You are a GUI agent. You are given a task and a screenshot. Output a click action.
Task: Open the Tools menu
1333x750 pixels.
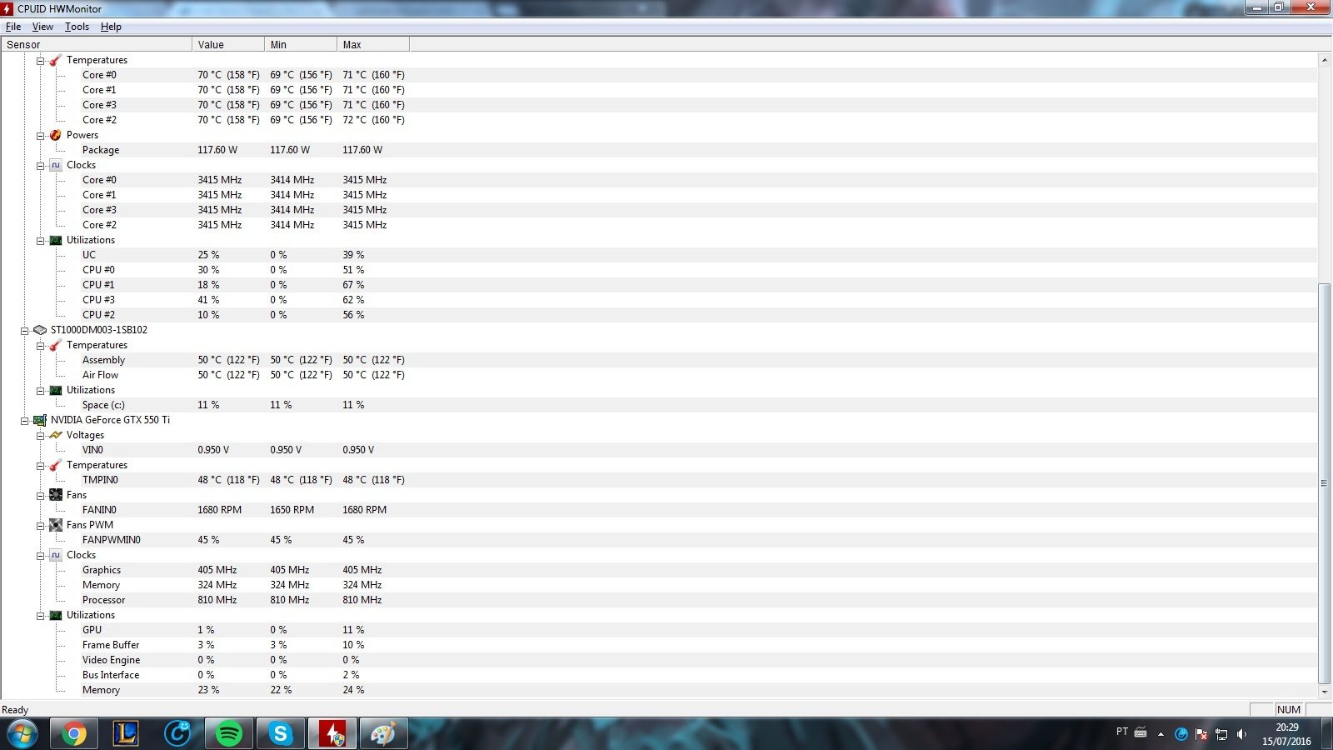click(77, 27)
